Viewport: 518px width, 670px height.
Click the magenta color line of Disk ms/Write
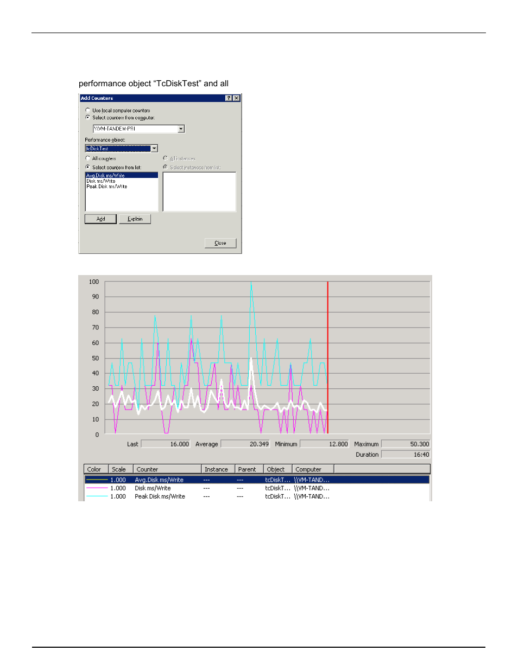[x=97, y=488]
